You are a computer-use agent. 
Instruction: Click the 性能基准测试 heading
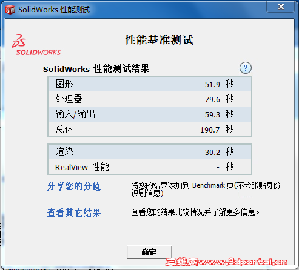click(160, 40)
